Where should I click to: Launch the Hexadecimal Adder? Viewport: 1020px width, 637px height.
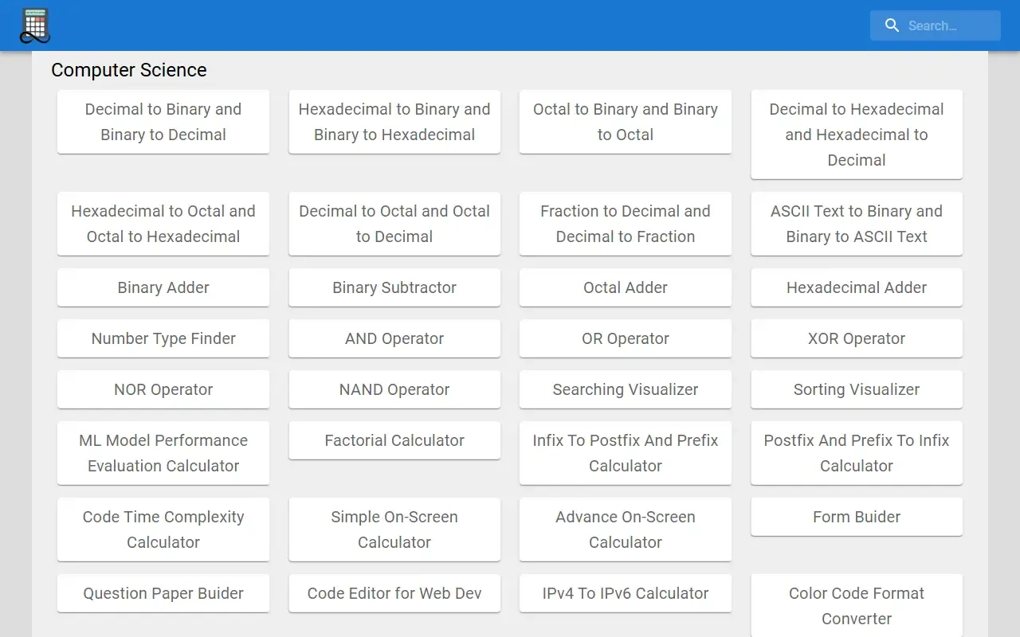(x=857, y=287)
